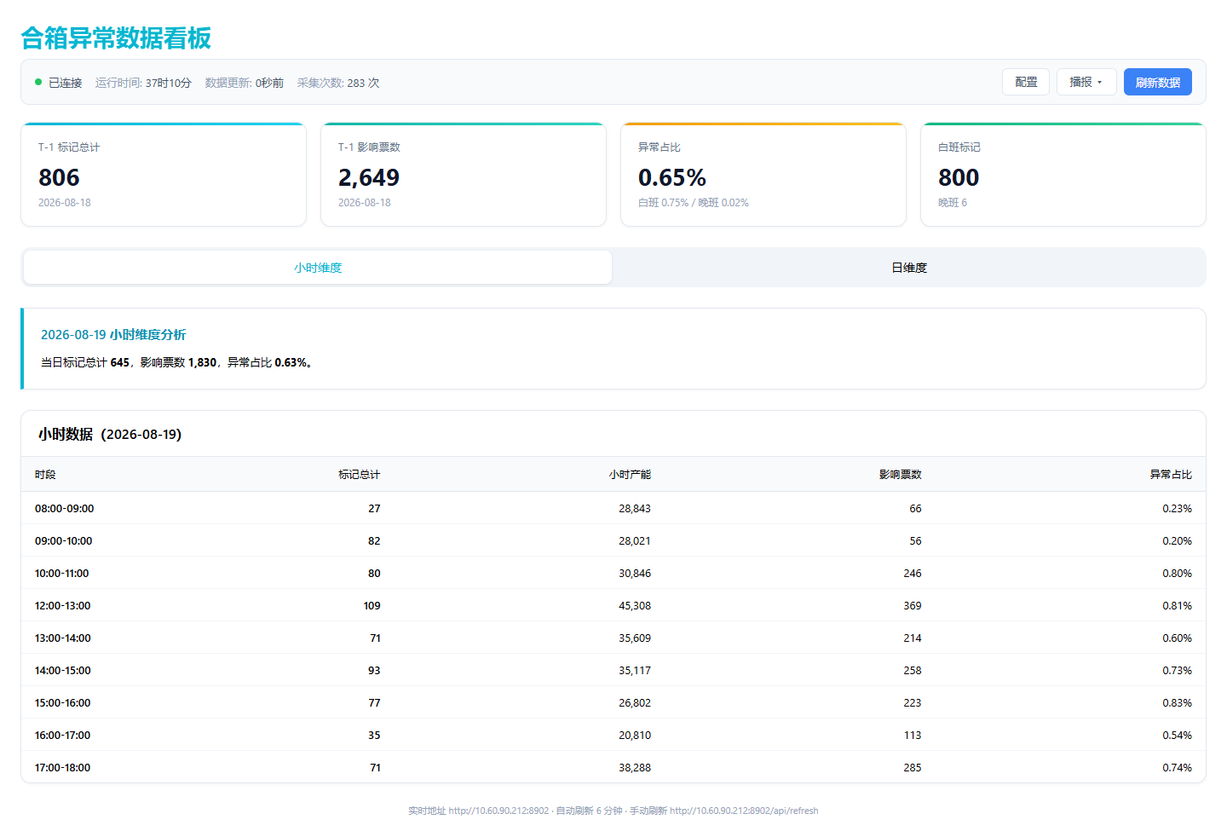
Task: Click the 刷新数据 button
Action: click(1158, 82)
